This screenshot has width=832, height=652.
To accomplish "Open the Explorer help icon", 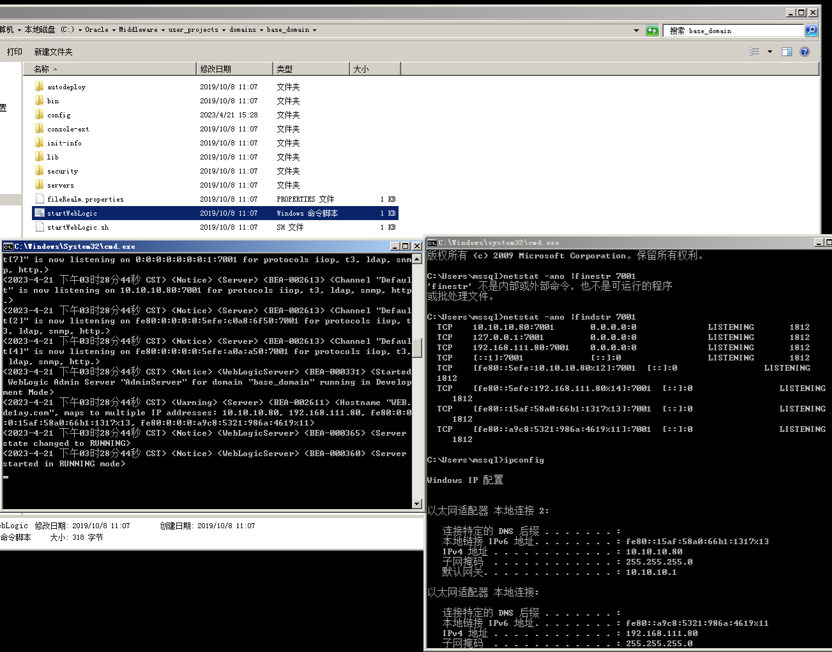I will (x=805, y=52).
